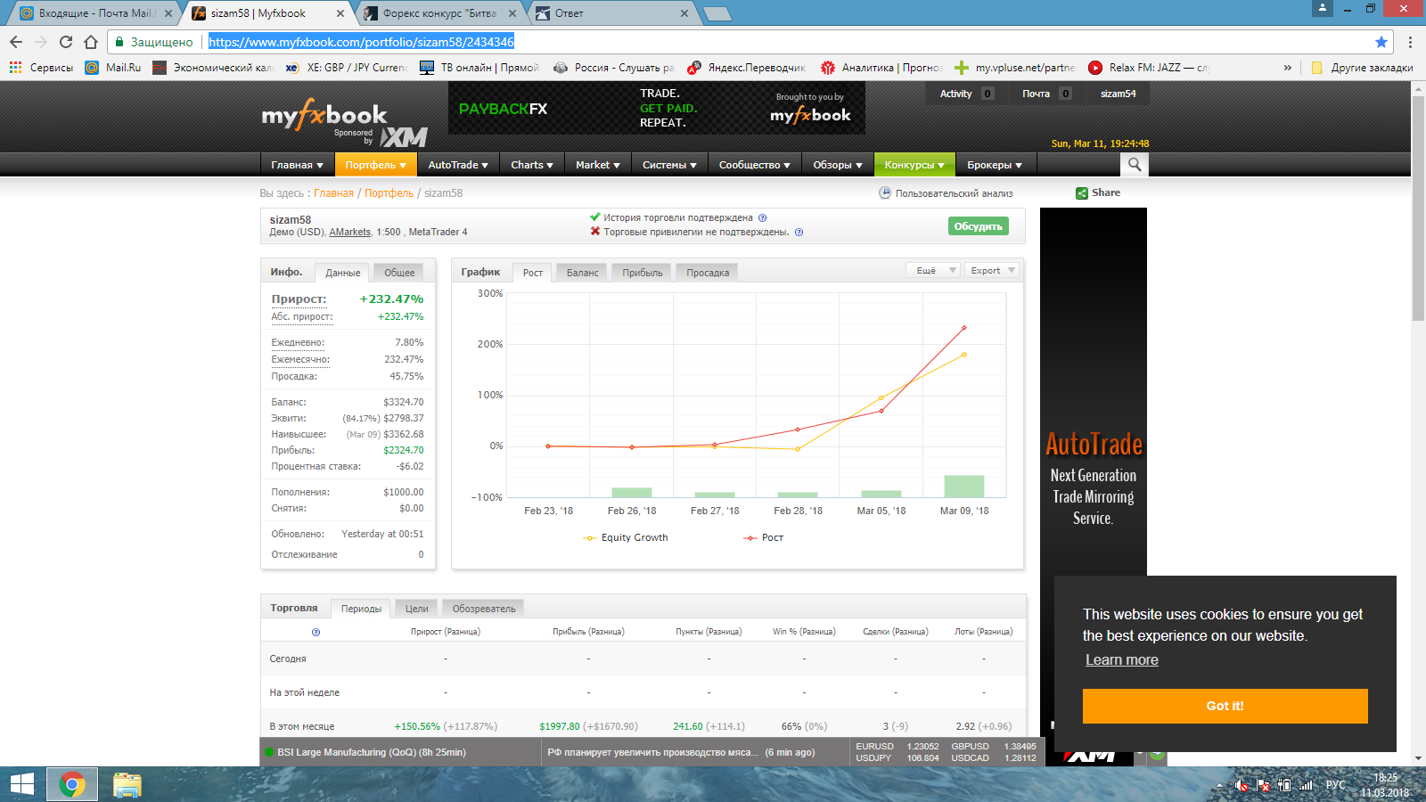Click the Обсудить button
Image resolution: width=1426 pixels, height=802 pixels.
click(x=979, y=226)
